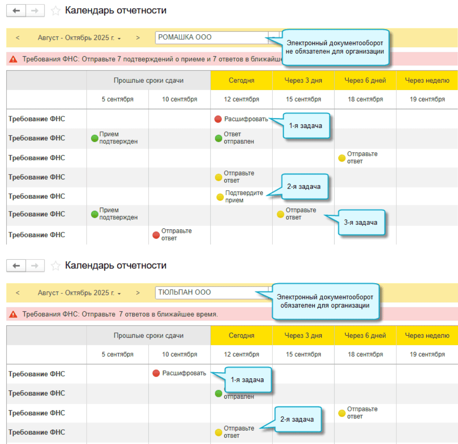Select the 5 сентября date in ТЮЛЬПАН ООО calendar

point(118,354)
